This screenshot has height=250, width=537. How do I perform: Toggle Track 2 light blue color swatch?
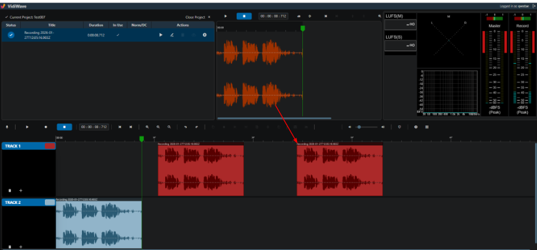[x=49, y=203]
